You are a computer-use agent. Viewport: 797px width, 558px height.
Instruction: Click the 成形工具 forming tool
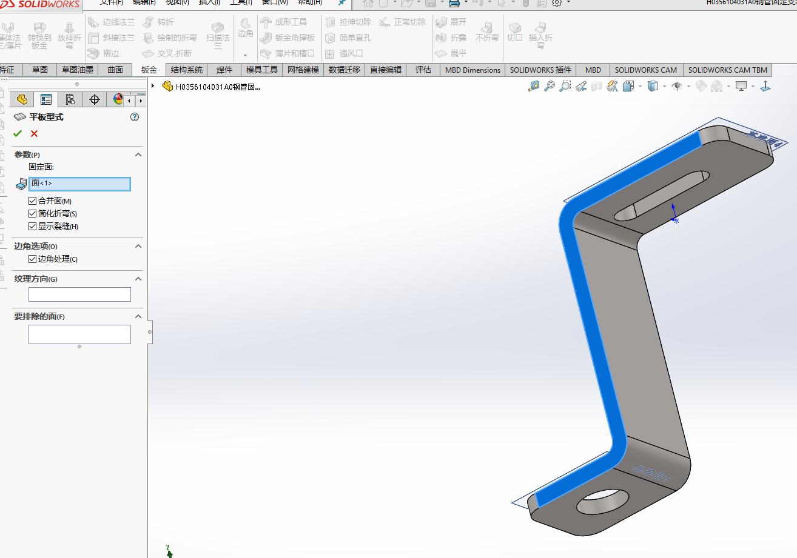[283, 22]
